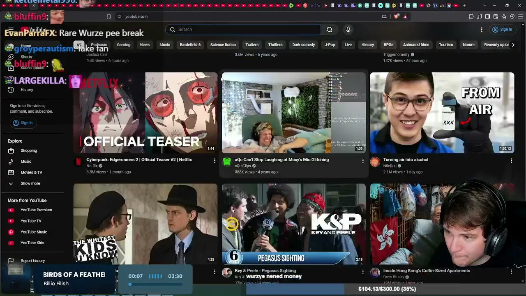Open the Cyberpunk Edgerunners 2 teaser thumbnail

tap(145, 113)
